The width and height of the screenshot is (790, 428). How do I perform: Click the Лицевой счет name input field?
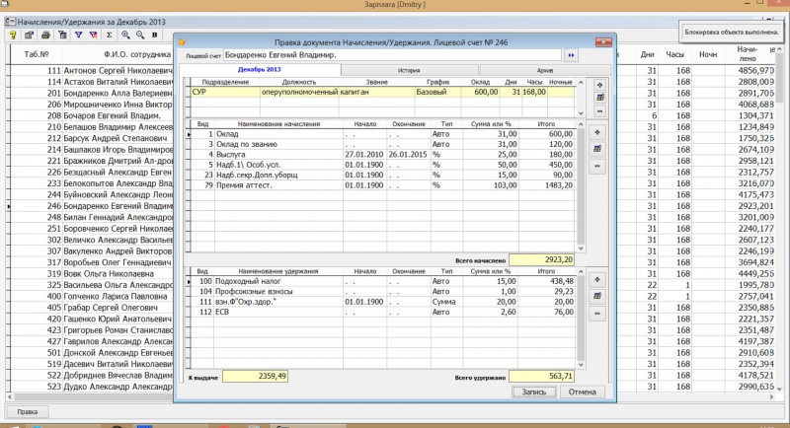coord(392,55)
